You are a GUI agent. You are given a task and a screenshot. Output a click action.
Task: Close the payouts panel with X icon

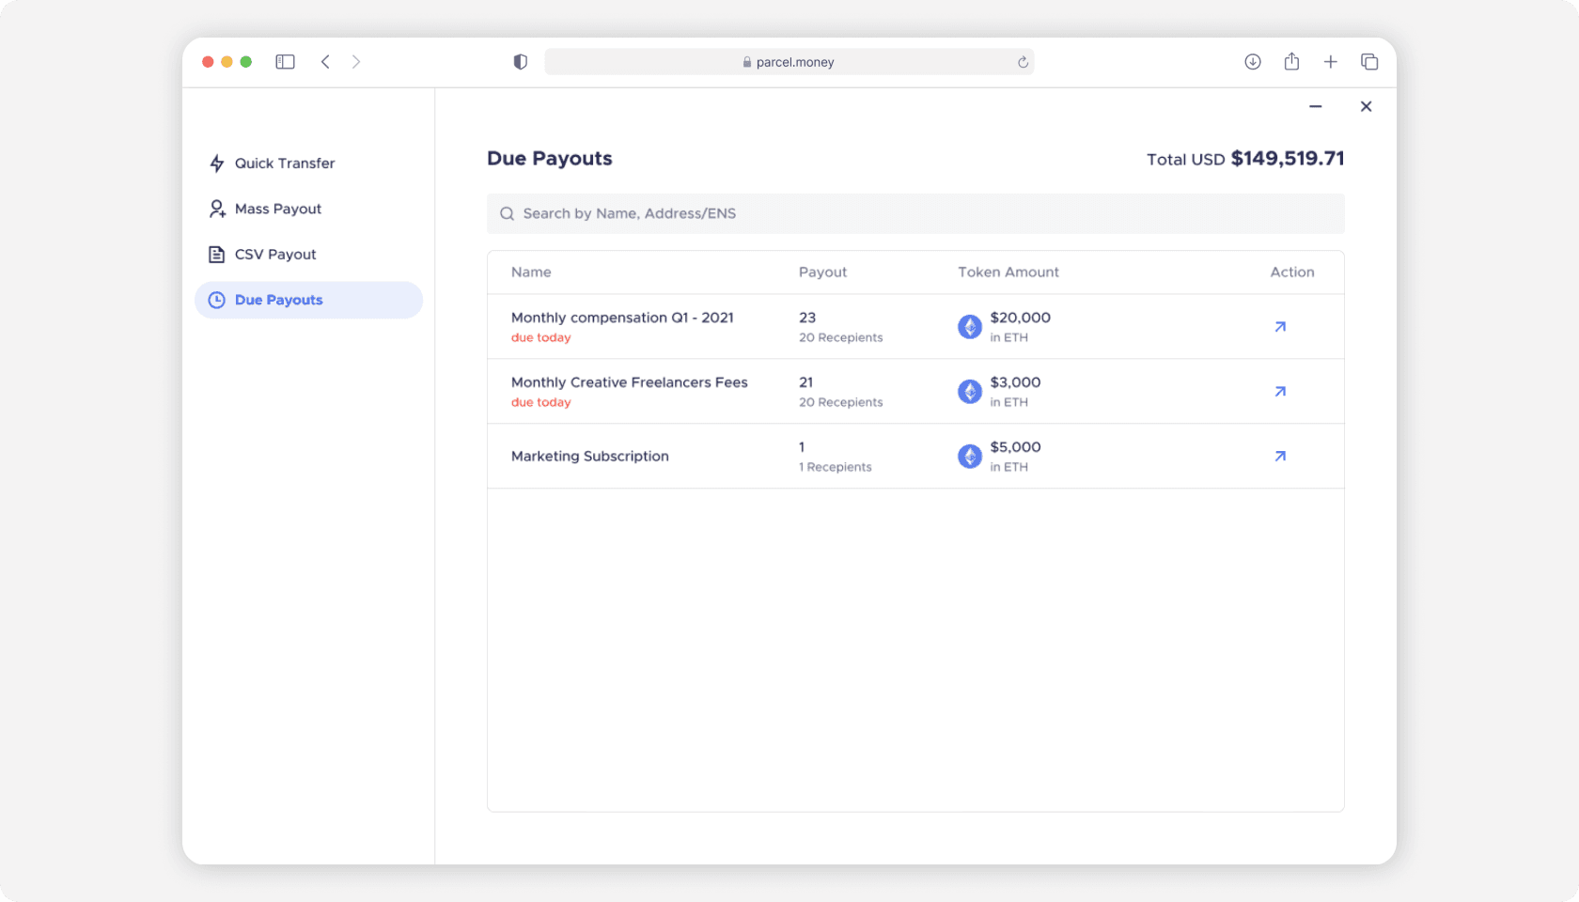point(1367,107)
